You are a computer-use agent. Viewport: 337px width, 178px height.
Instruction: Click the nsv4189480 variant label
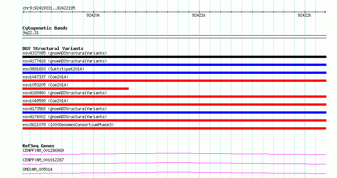tap(65, 93)
